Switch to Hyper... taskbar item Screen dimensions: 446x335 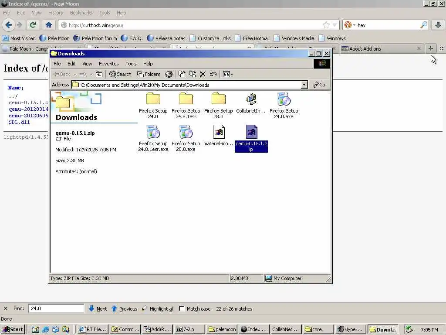(x=350, y=329)
